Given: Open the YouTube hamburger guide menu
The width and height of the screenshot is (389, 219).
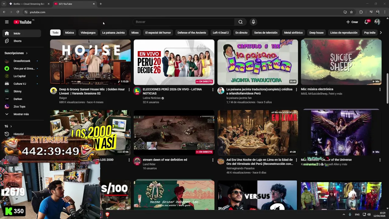Looking at the screenshot, I should [7, 22].
